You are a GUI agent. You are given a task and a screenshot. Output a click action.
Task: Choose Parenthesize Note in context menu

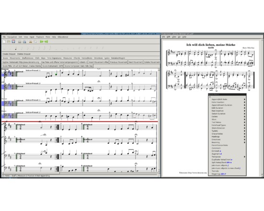[228, 145]
